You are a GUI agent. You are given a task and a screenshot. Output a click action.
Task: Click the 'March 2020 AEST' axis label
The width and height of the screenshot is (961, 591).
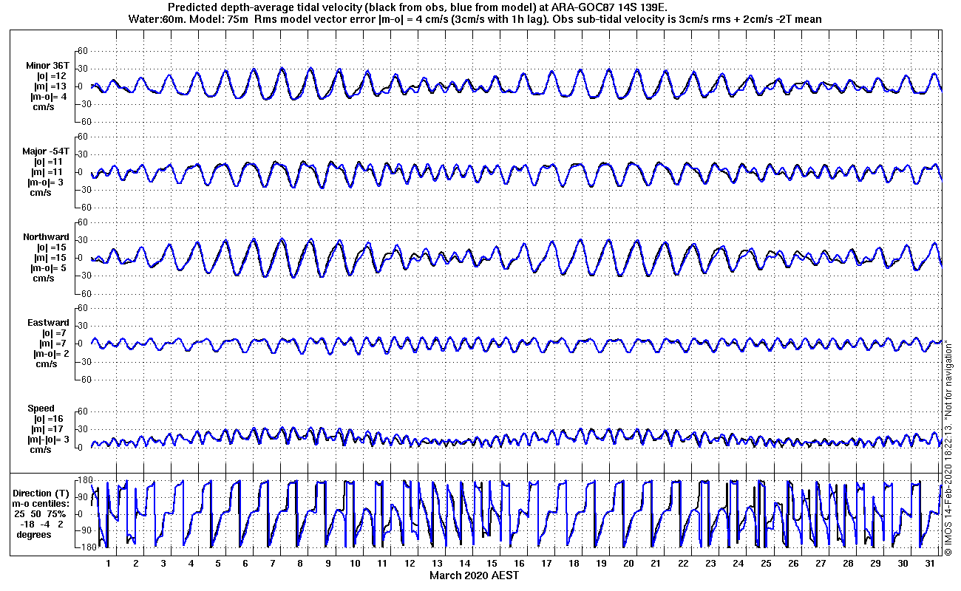(474, 575)
